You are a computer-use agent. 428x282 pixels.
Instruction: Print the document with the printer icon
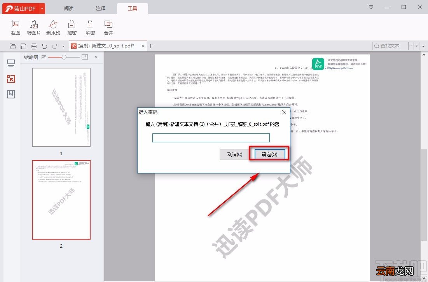[x=34, y=46]
